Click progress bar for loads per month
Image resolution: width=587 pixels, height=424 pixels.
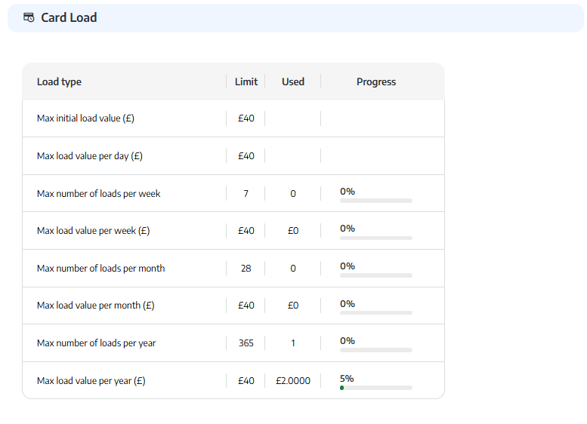[x=376, y=275]
